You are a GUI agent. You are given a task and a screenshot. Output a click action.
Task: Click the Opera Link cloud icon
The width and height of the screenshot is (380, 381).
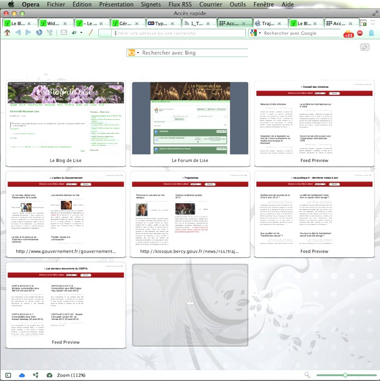point(22,375)
